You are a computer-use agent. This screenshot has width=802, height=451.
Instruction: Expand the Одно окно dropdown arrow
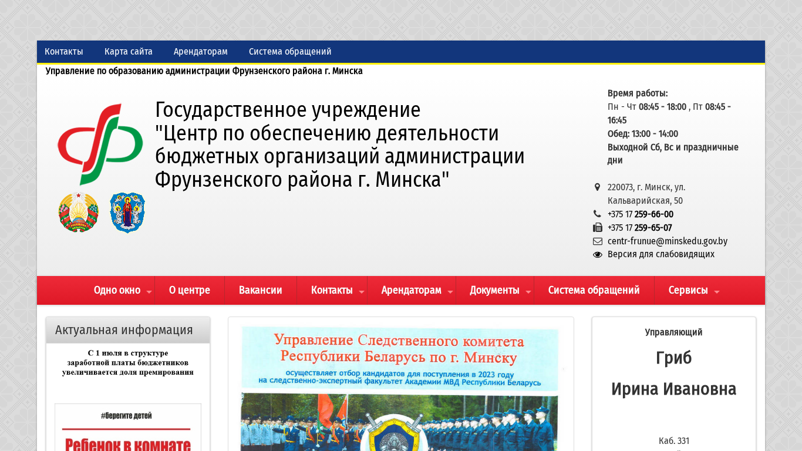pos(149,292)
